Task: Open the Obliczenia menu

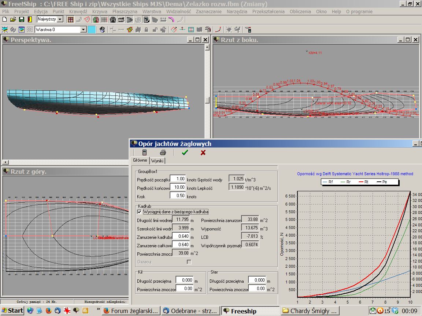Action: tap(300, 11)
